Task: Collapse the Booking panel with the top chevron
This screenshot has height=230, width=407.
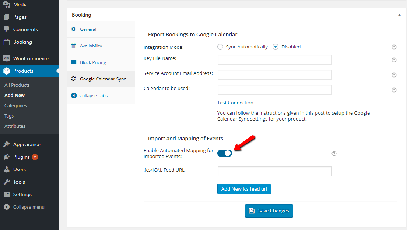Action: [x=399, y=15]
